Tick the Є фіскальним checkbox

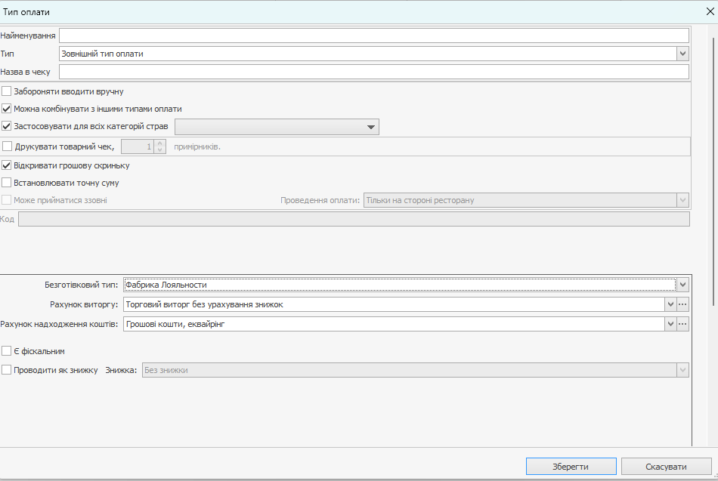click(7, 351)
